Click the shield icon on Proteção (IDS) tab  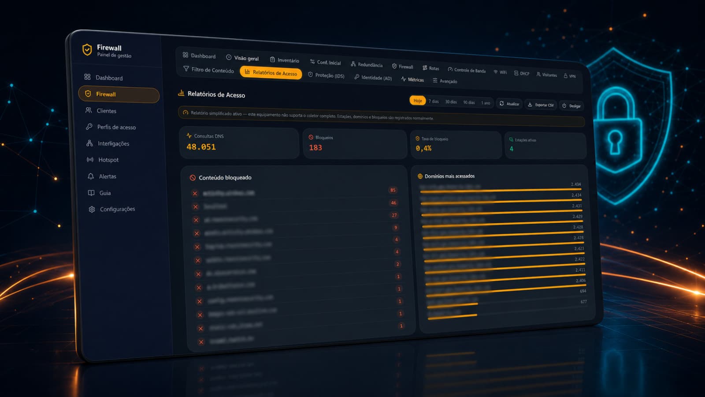(310, 75)
